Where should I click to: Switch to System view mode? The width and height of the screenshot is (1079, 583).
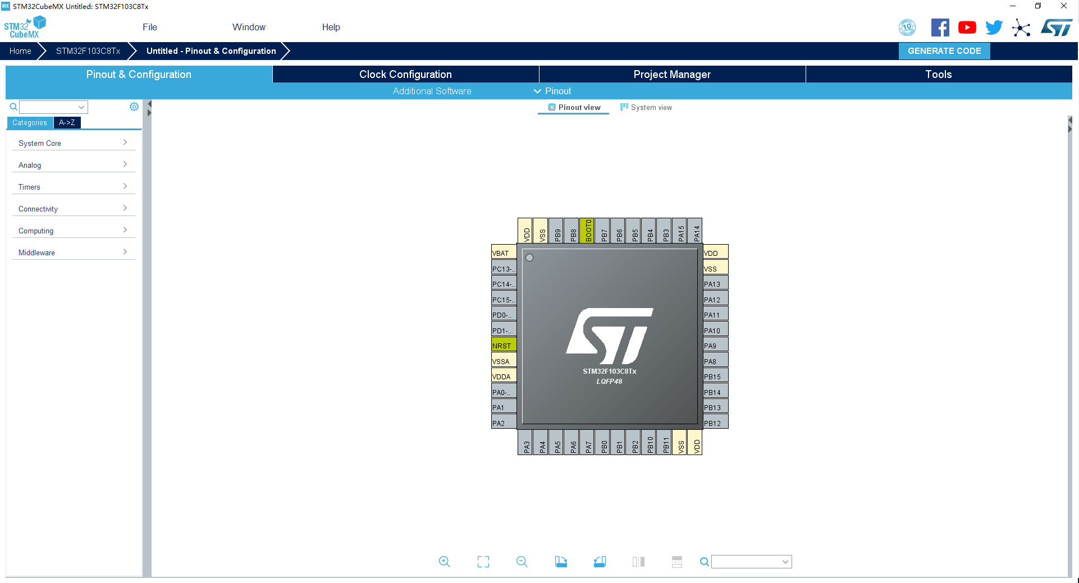[646, 107]
